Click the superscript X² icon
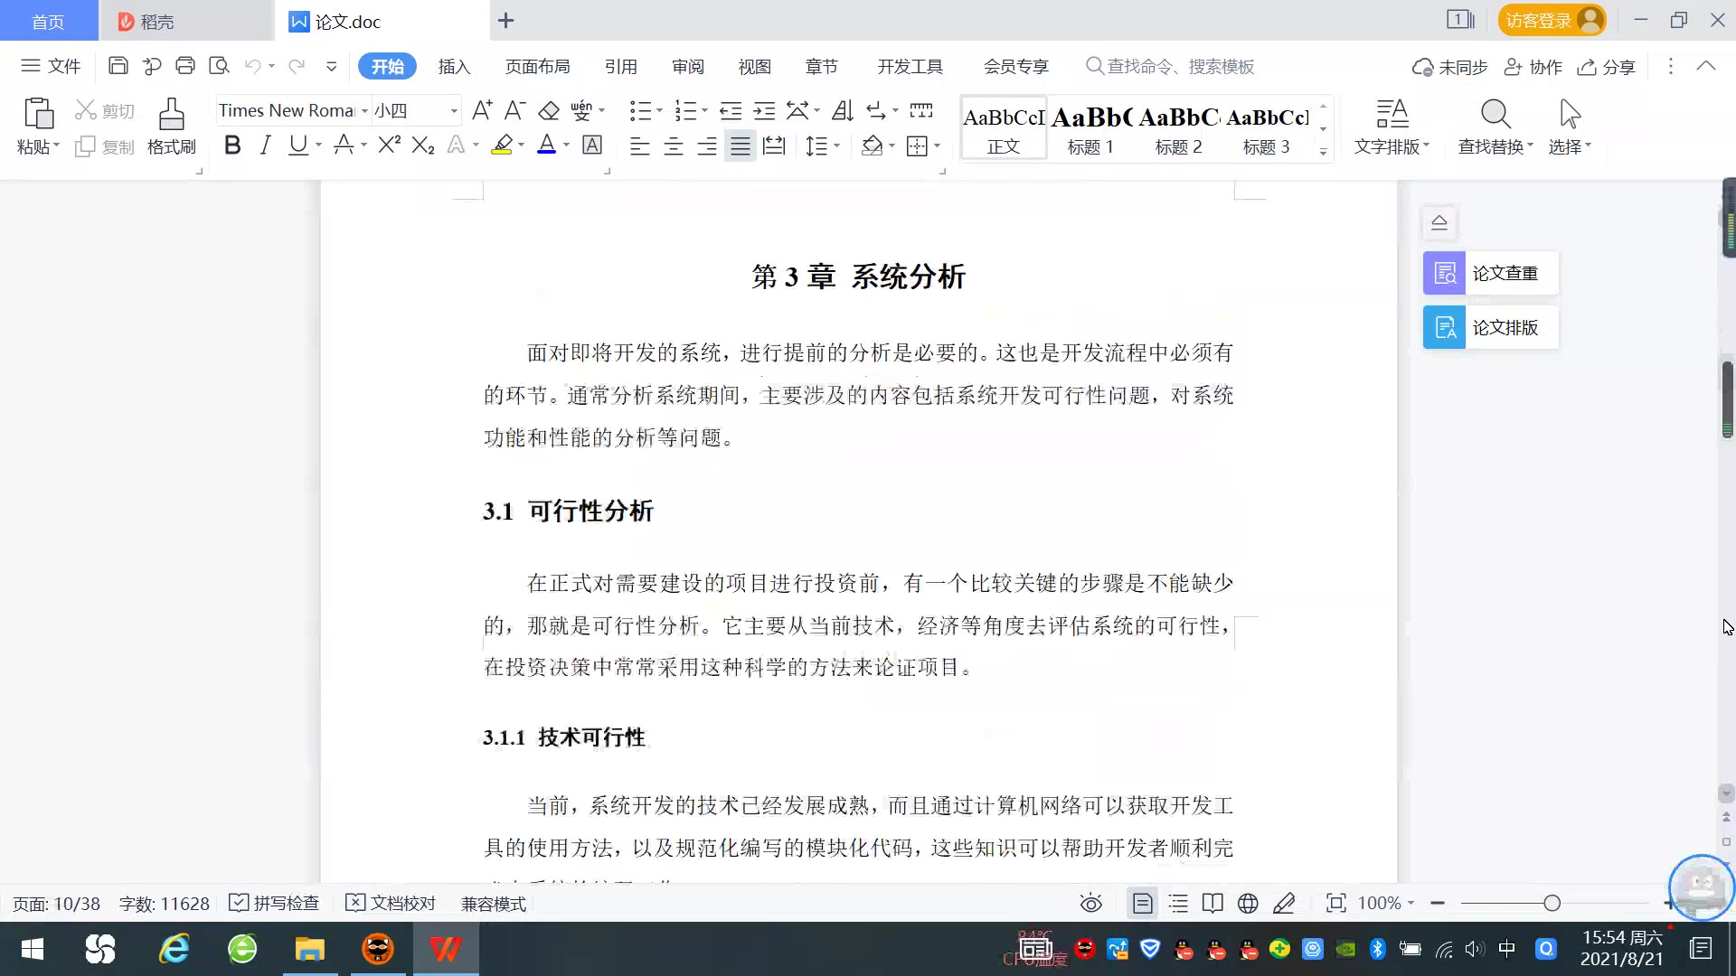This screenshot has width=1736, height=976. click(x=389, y=145)
